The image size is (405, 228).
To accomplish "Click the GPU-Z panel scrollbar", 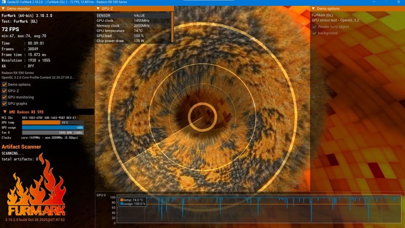I will pyautogui.click(x=172, y=27).
